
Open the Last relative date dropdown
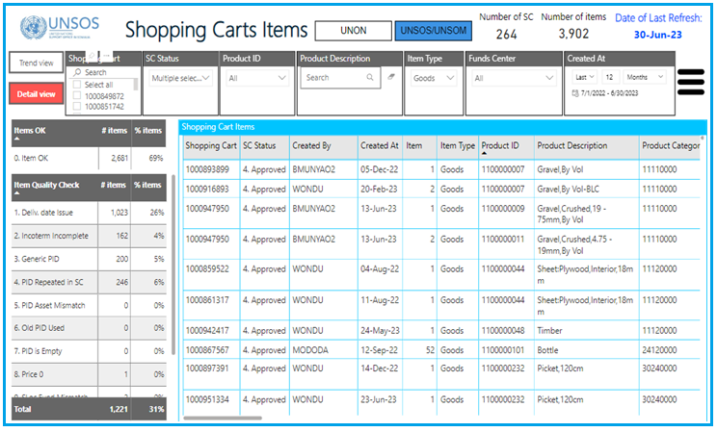click(585, 77)
